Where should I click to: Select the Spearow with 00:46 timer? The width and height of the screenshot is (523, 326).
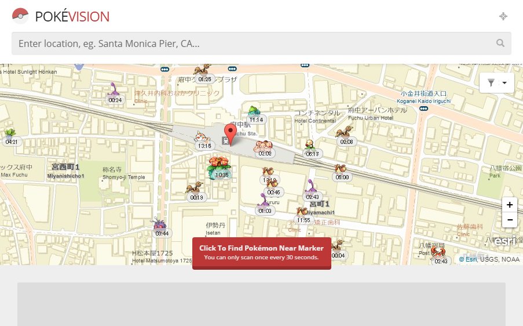[x=273, y=188]
